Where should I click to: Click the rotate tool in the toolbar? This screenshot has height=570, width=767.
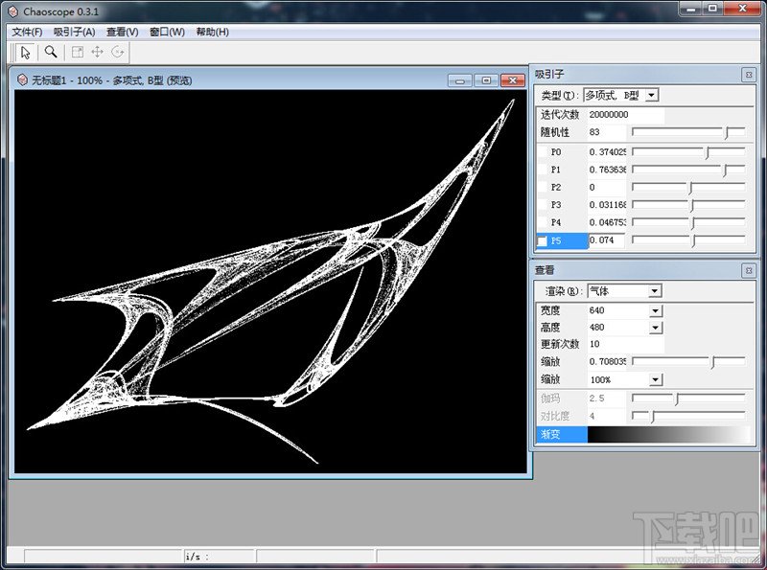118,52
